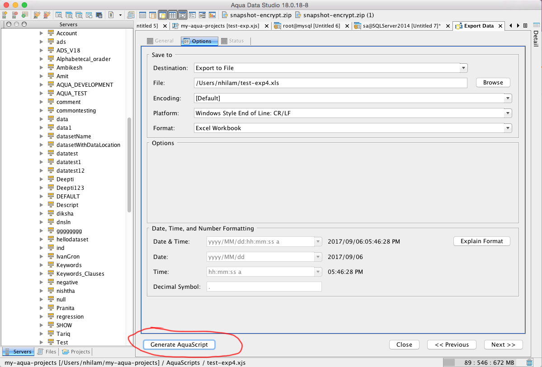
Task: Click the Close button
Action: click(x=404, y=344)
